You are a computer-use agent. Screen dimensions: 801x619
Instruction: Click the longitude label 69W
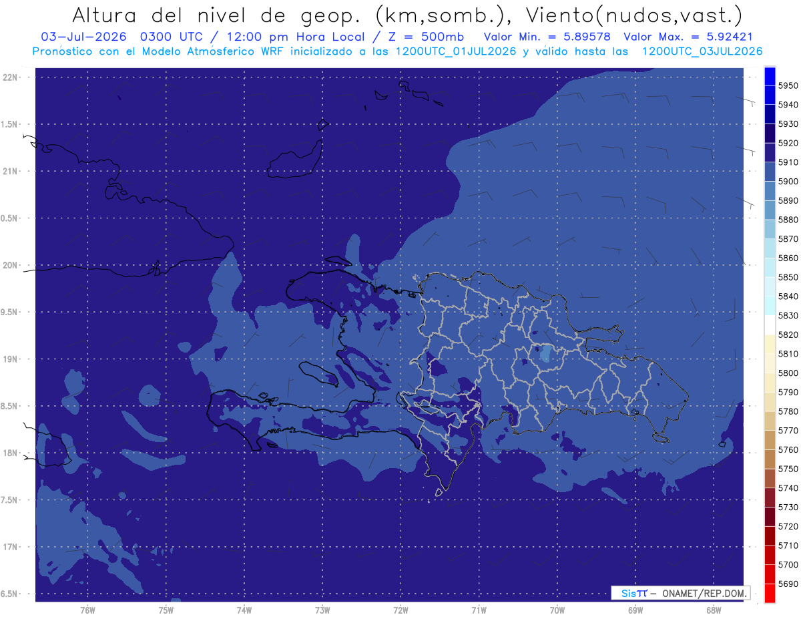(x=635, y=610)
